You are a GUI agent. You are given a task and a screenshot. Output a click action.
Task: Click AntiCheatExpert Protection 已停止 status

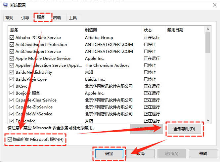(x=150, y=44)
